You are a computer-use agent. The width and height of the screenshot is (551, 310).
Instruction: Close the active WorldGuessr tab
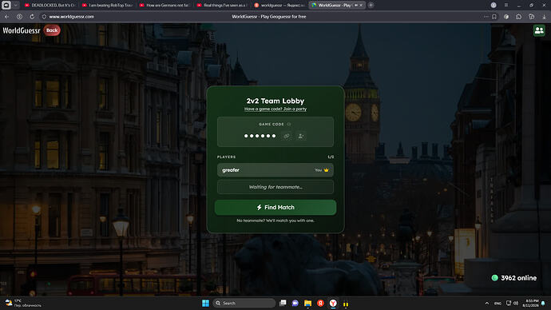[361, 6]
